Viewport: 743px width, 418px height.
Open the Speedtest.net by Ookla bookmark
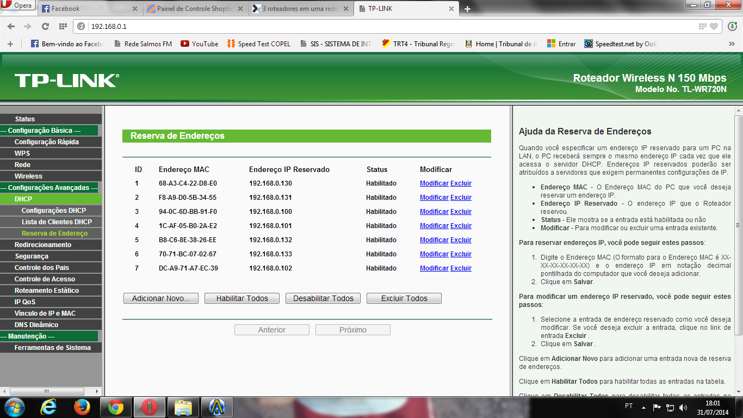620,44
